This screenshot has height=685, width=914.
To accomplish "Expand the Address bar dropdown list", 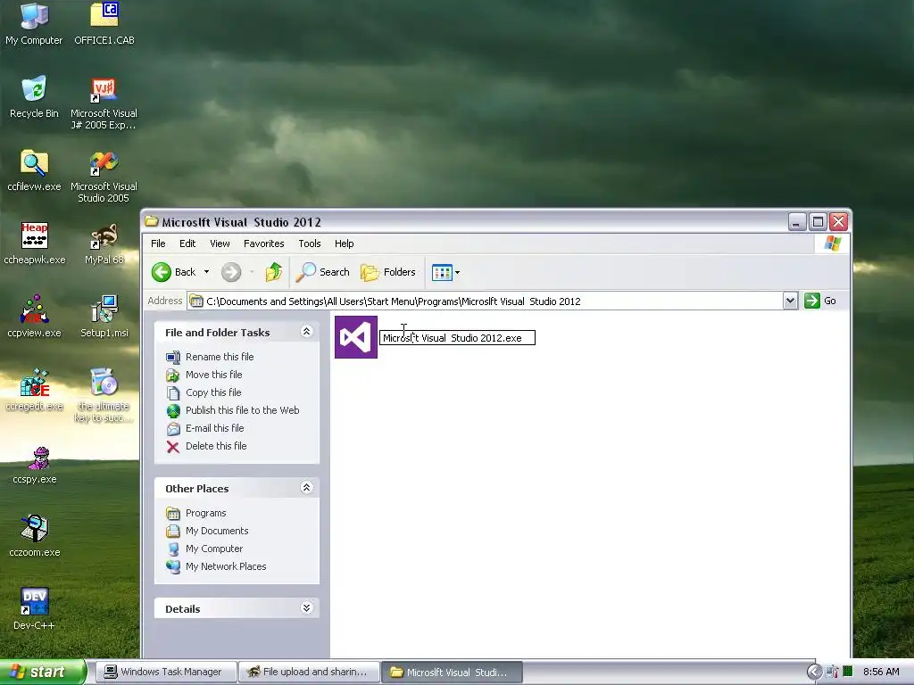I will pyautogui.click(x=790, y=301).
